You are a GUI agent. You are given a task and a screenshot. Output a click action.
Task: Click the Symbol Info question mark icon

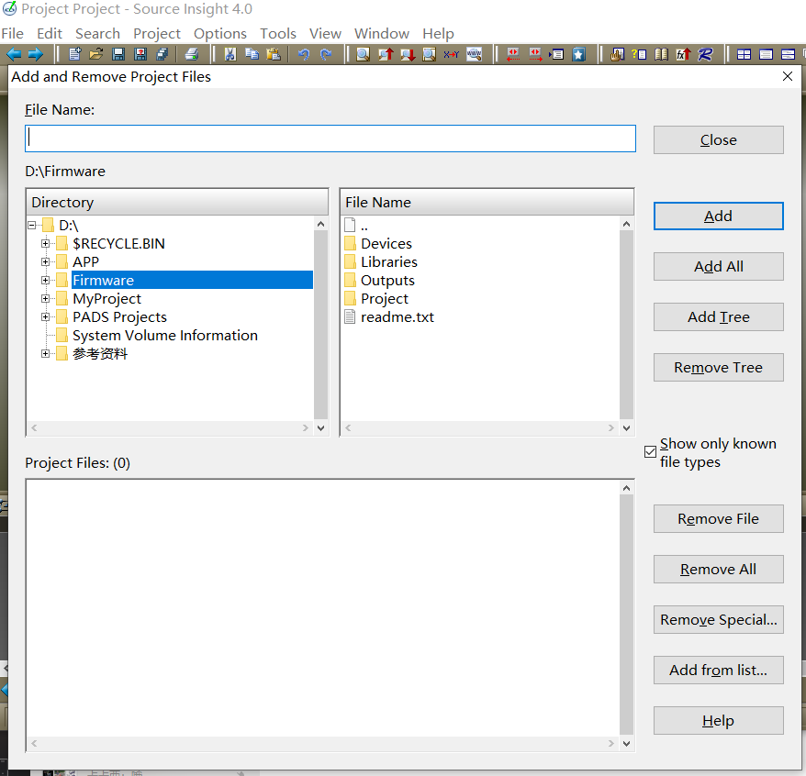pyautogui.click(x=639, y=54)
